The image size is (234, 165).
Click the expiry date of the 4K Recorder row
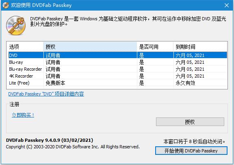[x=190, y=76]
